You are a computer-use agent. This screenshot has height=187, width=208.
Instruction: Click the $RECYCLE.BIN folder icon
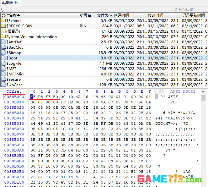click(3, 26)
